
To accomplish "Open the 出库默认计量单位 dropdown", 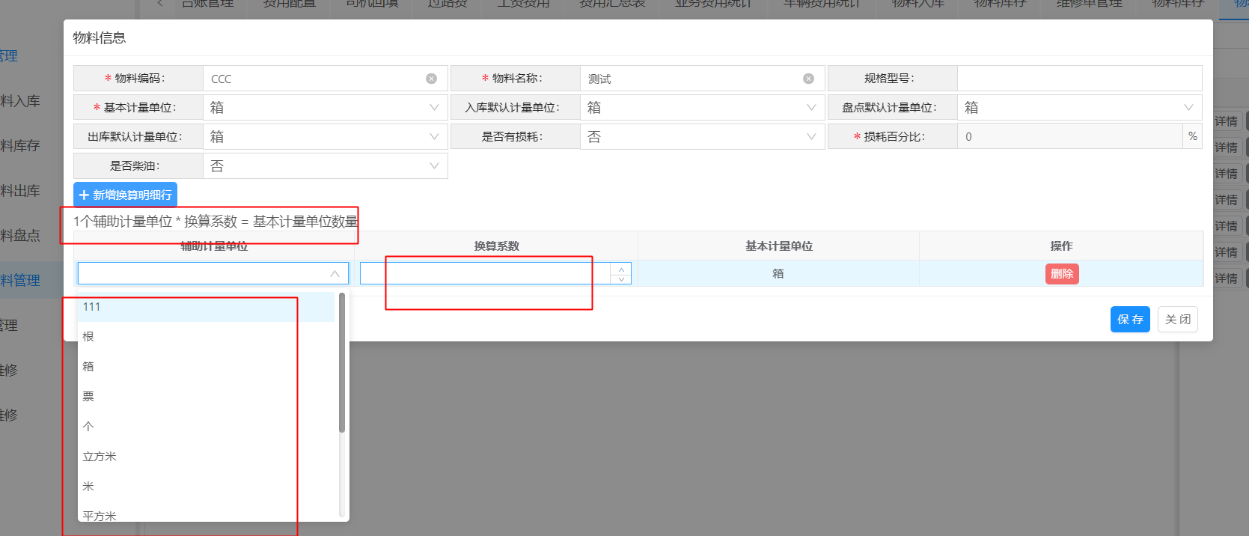I will click(x=325, y=137).
